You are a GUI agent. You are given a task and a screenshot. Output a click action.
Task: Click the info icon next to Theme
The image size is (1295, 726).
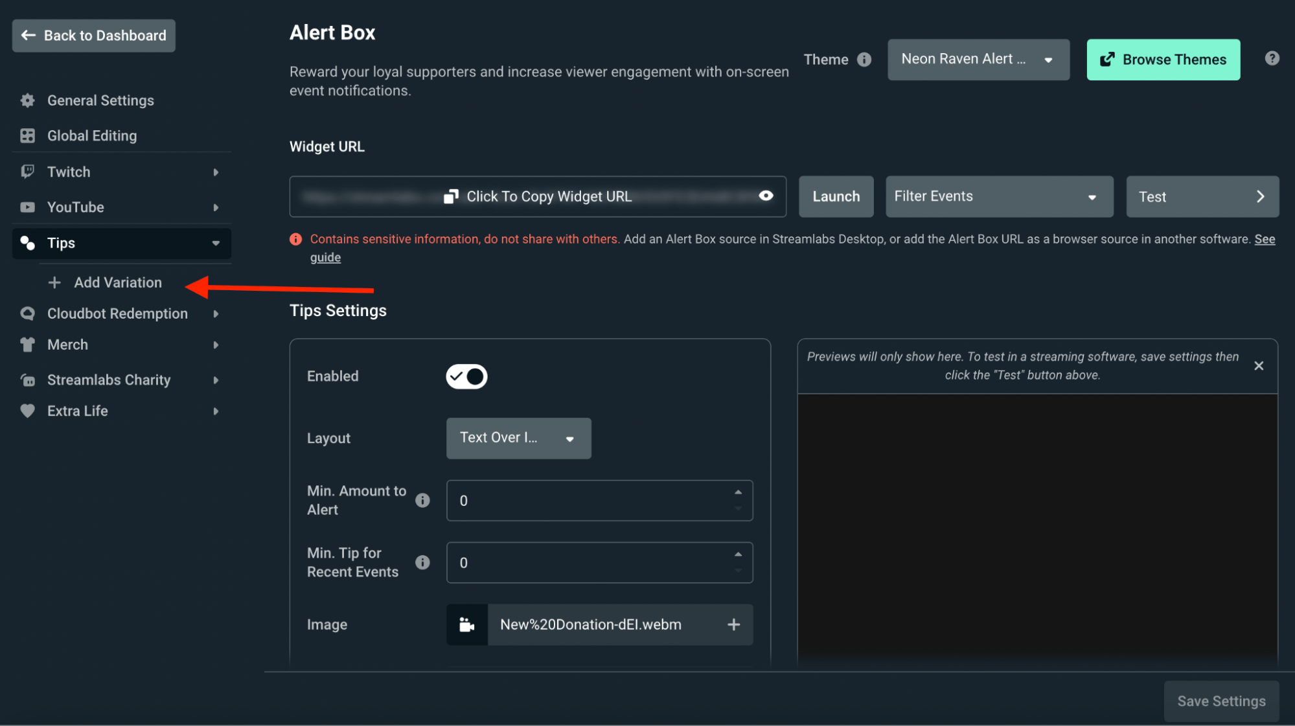[x=864, y=60]
